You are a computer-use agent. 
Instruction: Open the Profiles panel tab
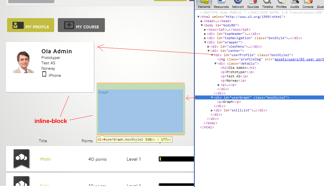point(281,5)
